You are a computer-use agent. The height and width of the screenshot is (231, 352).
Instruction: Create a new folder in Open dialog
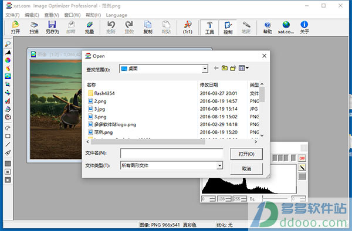[x=233, y=68]
